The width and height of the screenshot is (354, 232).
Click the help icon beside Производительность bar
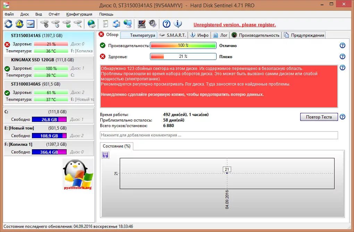[343, 45]
